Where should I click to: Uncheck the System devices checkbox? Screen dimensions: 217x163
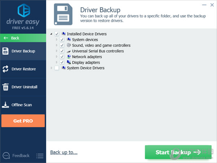(x=62, y=39)
